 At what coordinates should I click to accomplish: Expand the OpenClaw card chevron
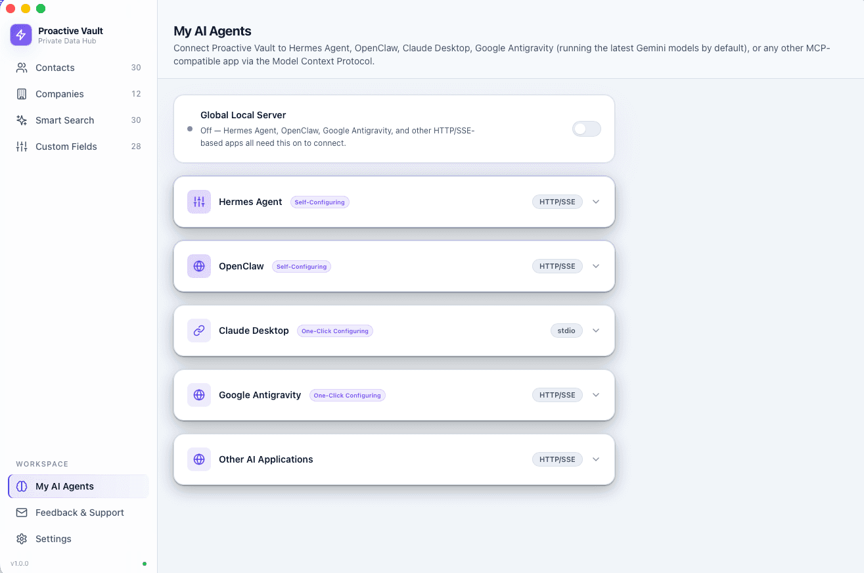point(596,266)
